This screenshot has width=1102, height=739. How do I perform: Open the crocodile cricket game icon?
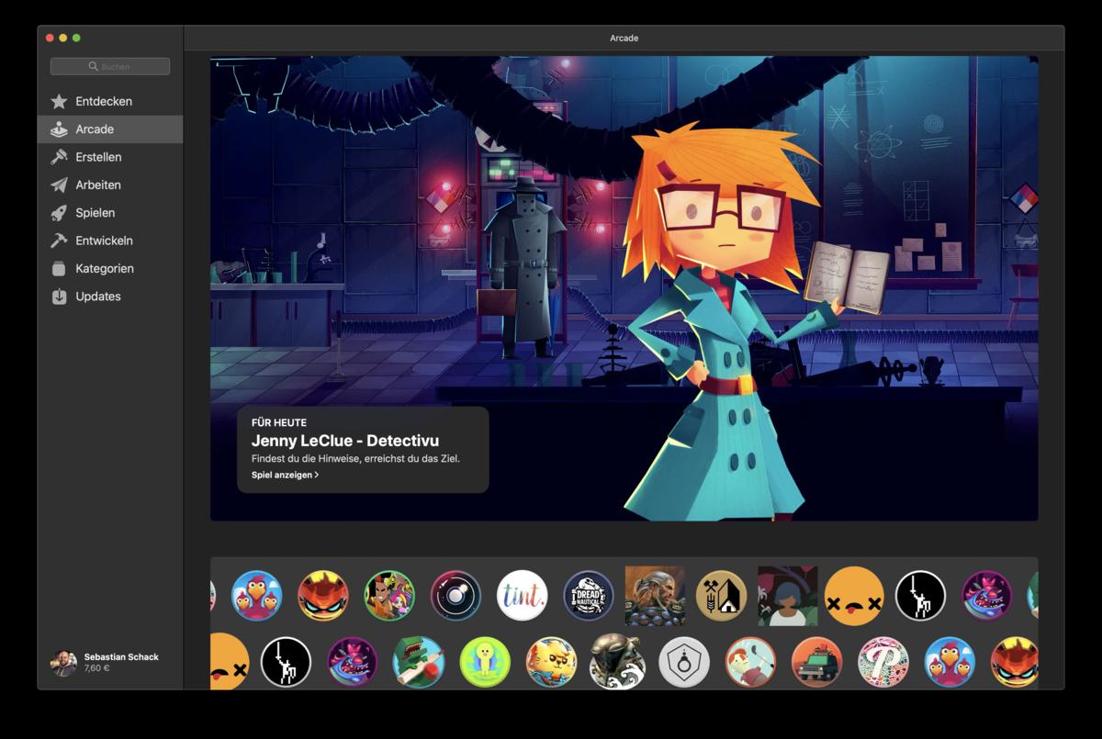click(x=419, y=662)
